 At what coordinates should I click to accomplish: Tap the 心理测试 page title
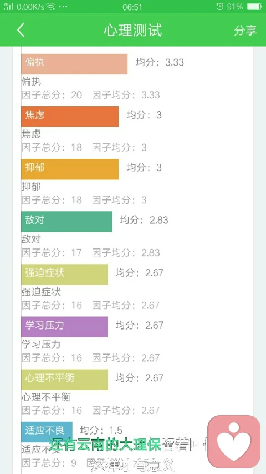tap(133, 30)
